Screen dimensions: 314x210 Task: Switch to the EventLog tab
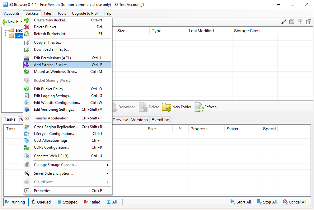[160, 120]
